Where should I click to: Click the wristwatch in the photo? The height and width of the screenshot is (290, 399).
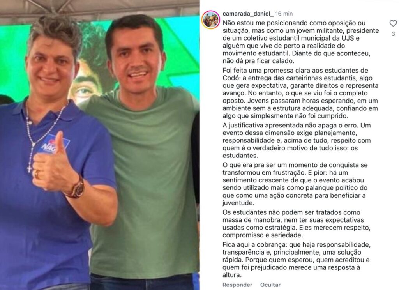pos(76,188)
